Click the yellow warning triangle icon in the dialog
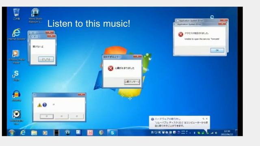 pyautogui.click(x=39, y=105)
